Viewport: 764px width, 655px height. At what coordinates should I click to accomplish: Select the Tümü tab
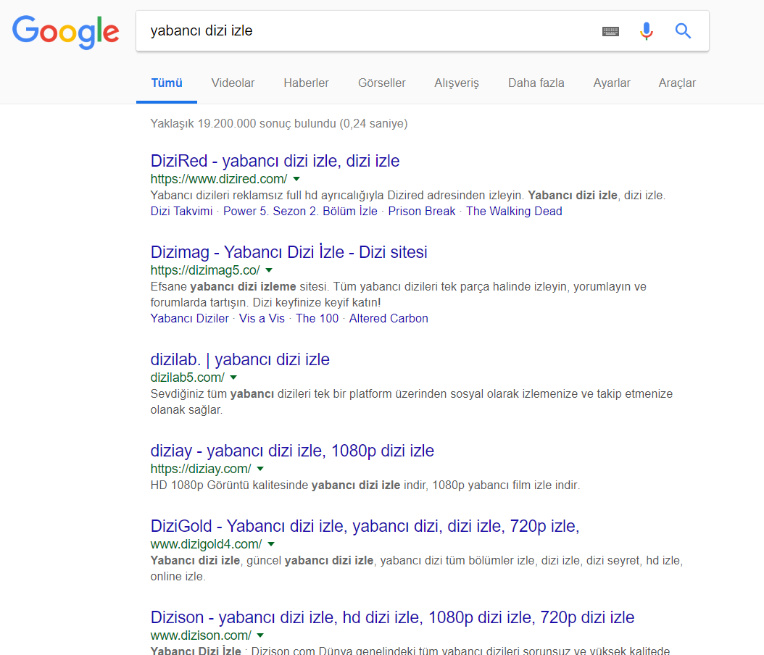(167, 83)
